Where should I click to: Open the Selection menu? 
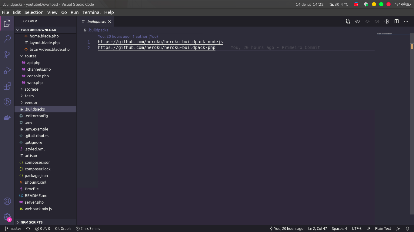point(34,12)
